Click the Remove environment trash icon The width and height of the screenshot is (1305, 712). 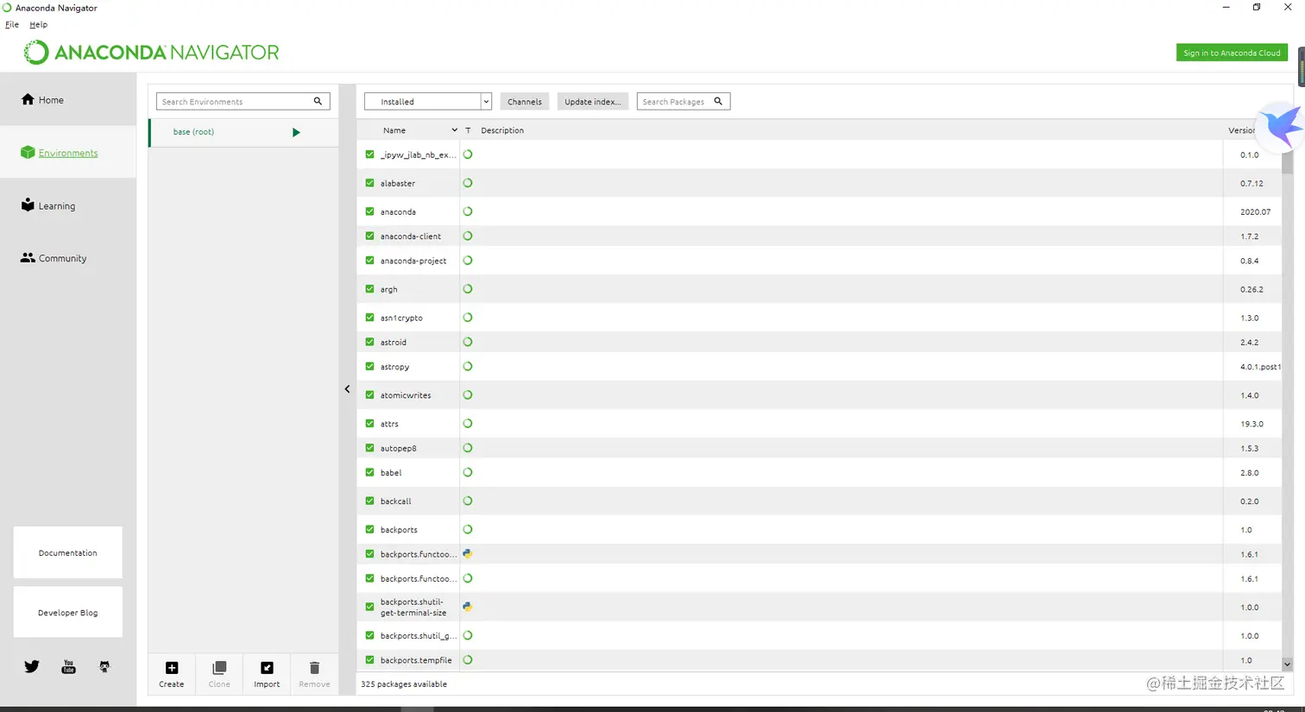pyautogui.click(x=314, y=668)
